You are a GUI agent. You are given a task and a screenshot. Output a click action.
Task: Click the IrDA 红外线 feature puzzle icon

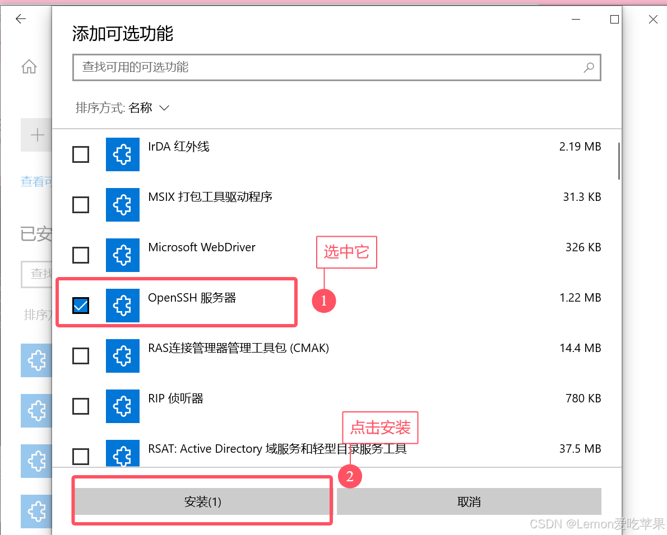pyautogui.click(x=123, y=154)
